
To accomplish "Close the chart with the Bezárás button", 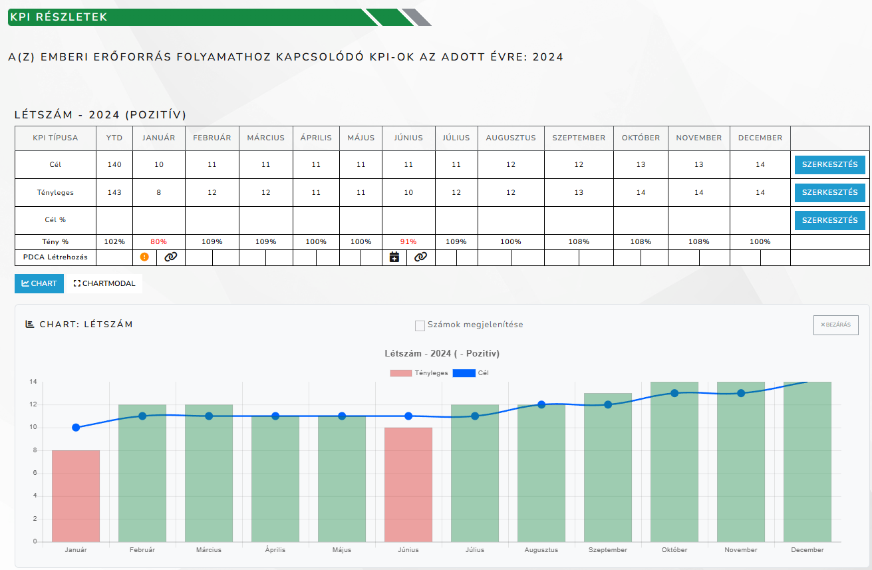I will point(835,325).
